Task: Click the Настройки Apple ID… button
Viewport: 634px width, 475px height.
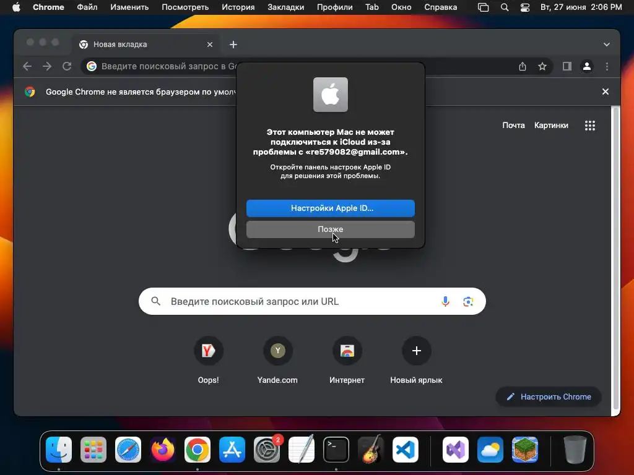Action: pos(331,208)
